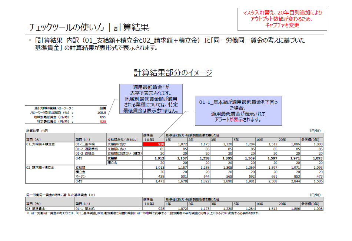
Task: Select the index value 108.5
Action: coord(102,112)
